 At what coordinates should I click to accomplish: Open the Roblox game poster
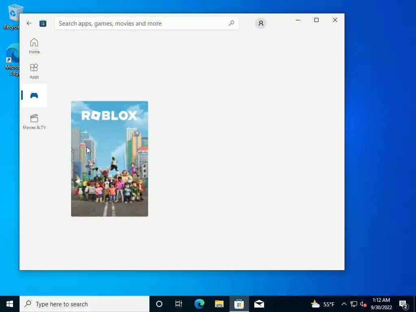(x=110, y=159)
